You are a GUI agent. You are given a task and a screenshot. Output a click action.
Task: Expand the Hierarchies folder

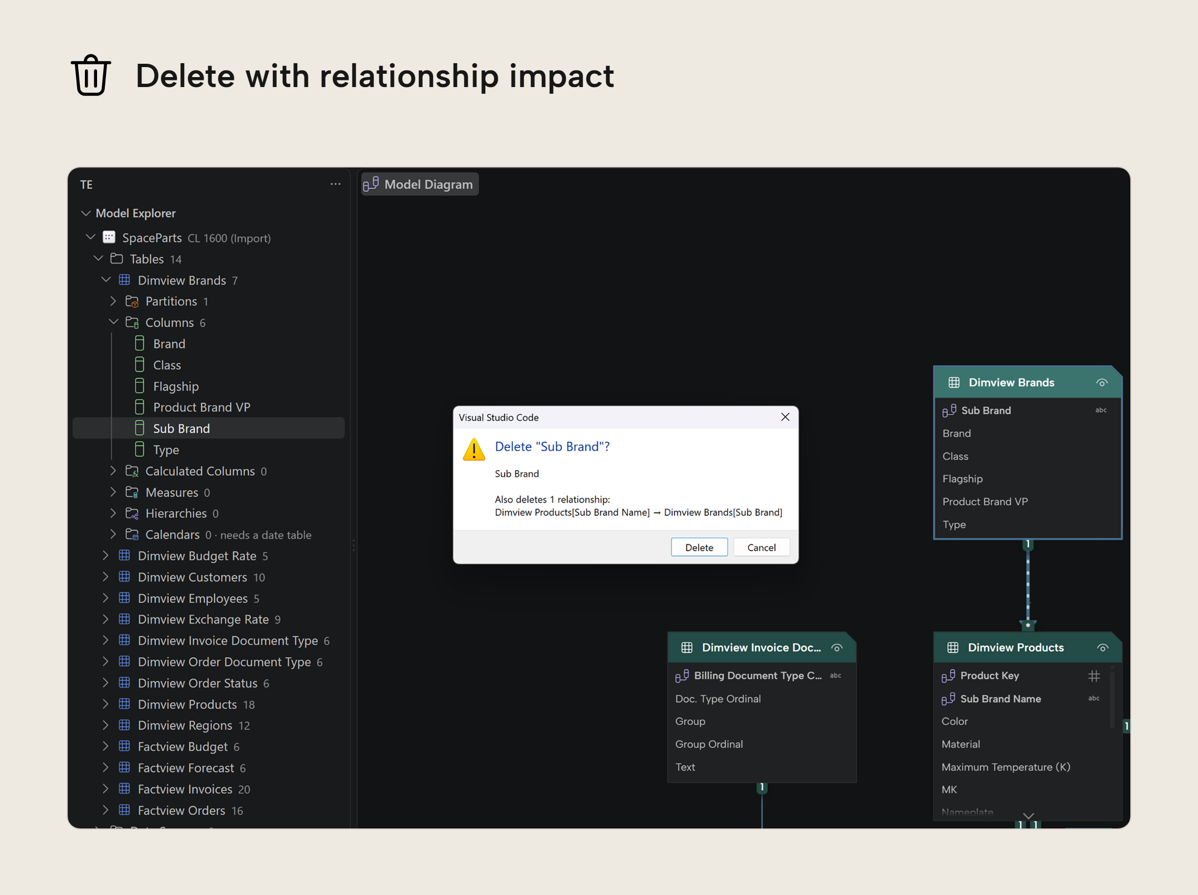click(113, 513)
